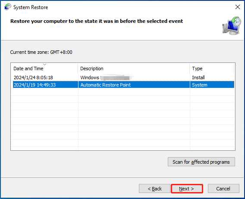Click Next to continue the restore
The image size is (245, 199).
pyautogui.click(x=187, y=189)
